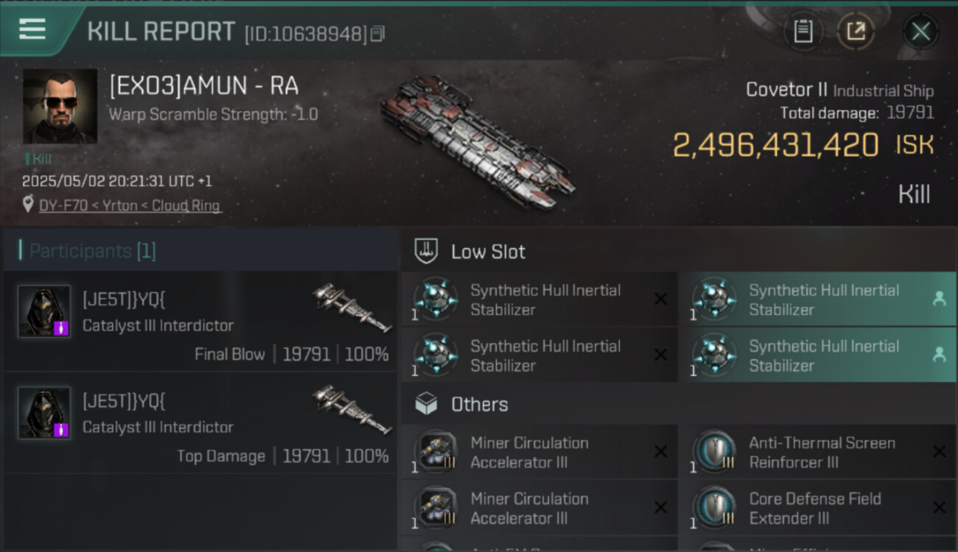This screenshot has height=552, width=958.
Task: Open the clipboard notes icon
Action: tap(803, 32)
